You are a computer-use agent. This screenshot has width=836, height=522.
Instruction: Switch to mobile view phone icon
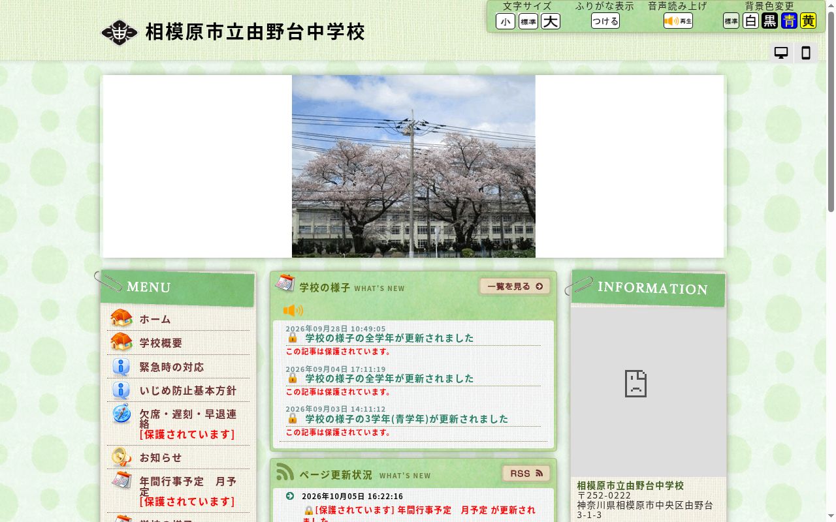[x=806, y=54]
